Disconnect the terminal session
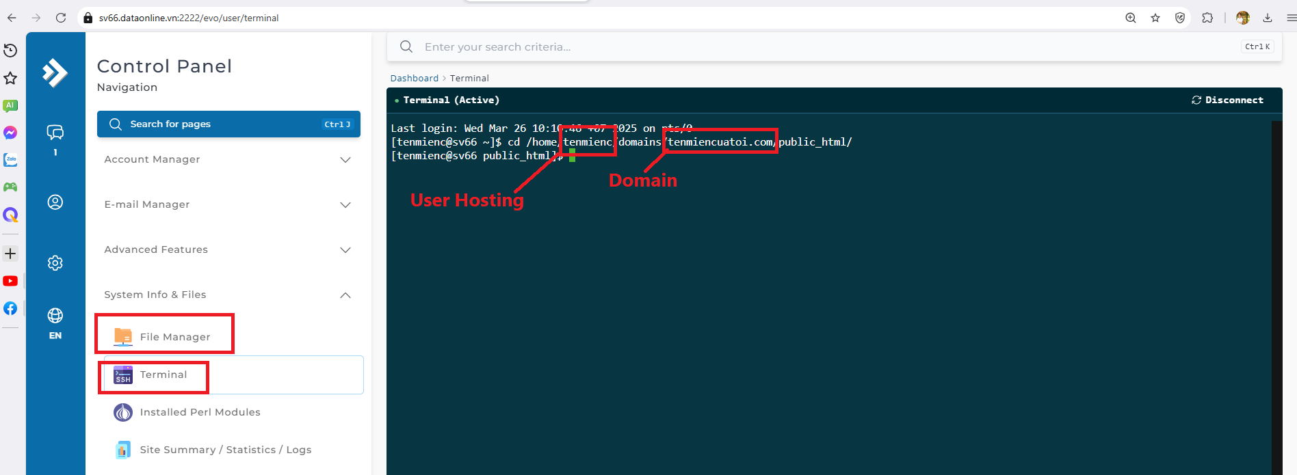This screenshot has width=1297, height=475. 1227,100
